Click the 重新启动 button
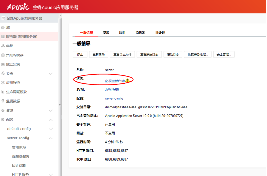Image resolution: width=267 pixels, height=176 pixels. tap(99, 54)
